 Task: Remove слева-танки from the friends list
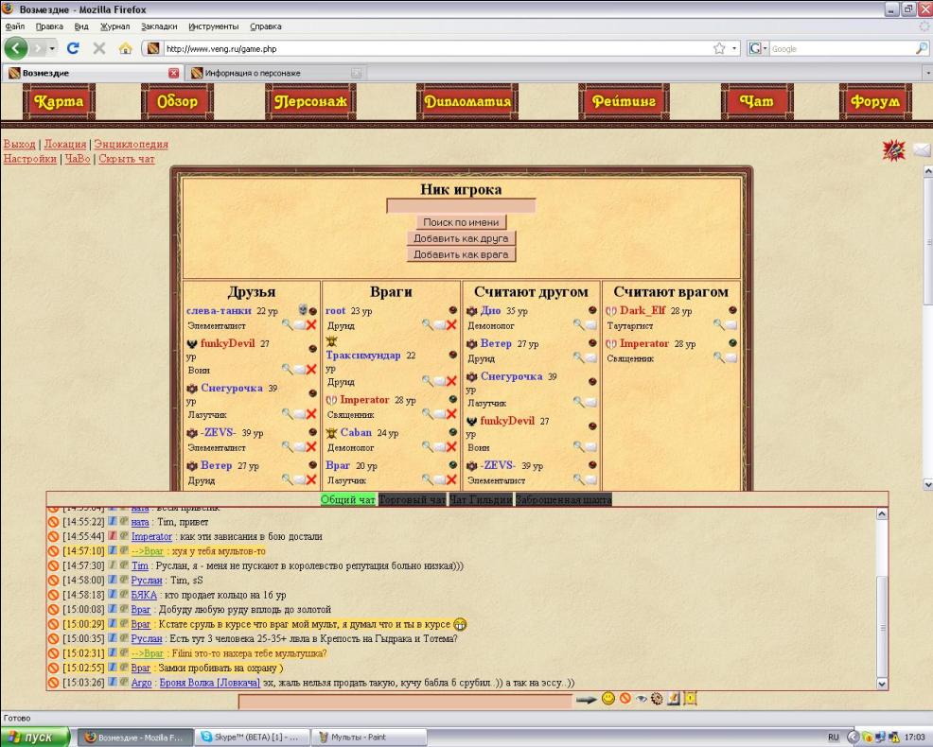coord(310,324)
